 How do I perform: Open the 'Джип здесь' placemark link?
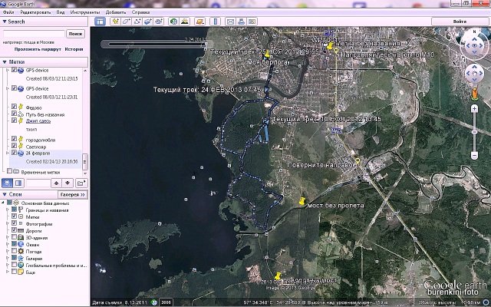(x=38, y=121)
